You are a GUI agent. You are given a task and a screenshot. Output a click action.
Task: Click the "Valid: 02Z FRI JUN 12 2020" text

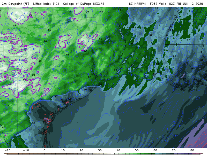(x=181, y=4)
